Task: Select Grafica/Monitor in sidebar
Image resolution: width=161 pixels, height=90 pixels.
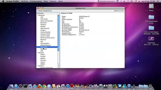Action: [x=46, y=32]
